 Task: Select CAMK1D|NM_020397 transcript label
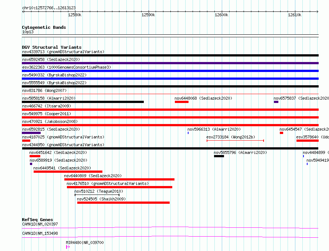tap(40, 224)
